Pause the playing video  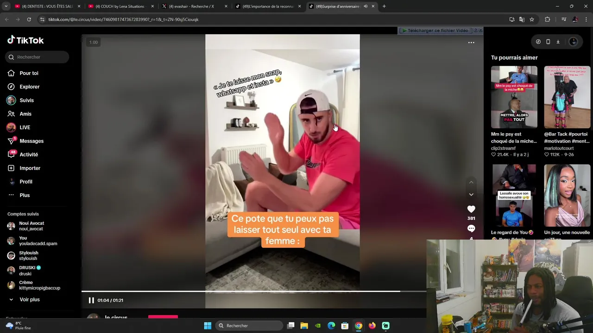(91, 300)
